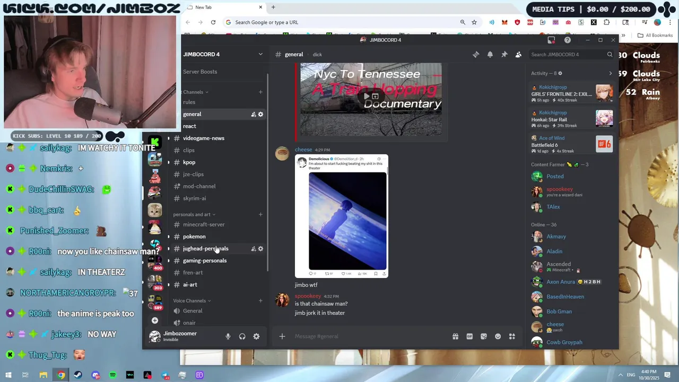The height and width of the screenshot is (382, 679).
Task: Open Spotify from the taskbar
Action: tap(112, 375)
